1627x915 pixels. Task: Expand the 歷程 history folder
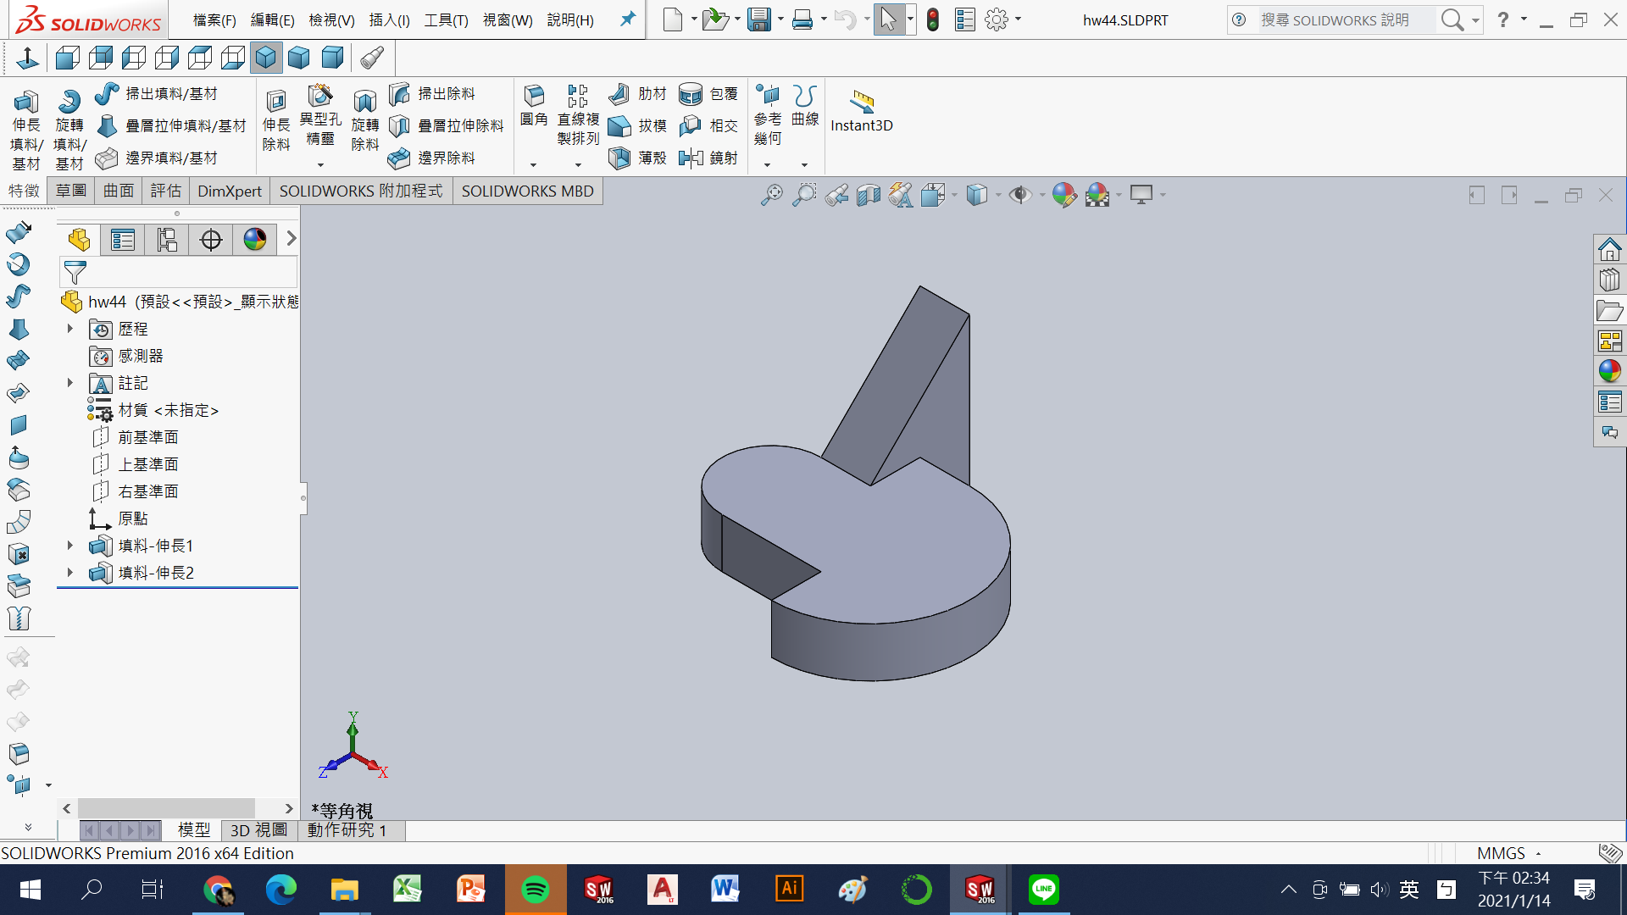(70, 329)
